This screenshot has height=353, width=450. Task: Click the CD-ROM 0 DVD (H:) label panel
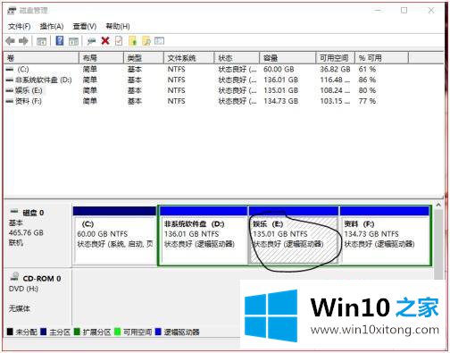[37, 297]
